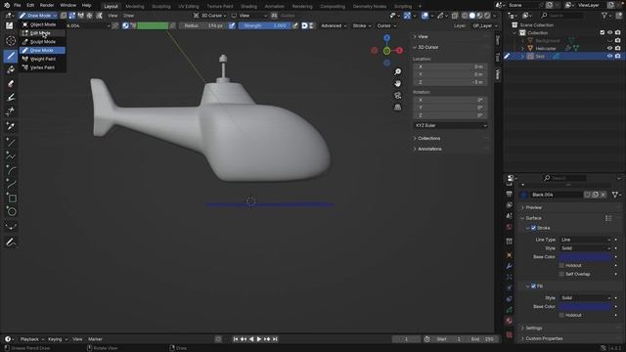
Task: Toggle Collection exclude checkbox in outliner
Action: [x=603, y=32]
